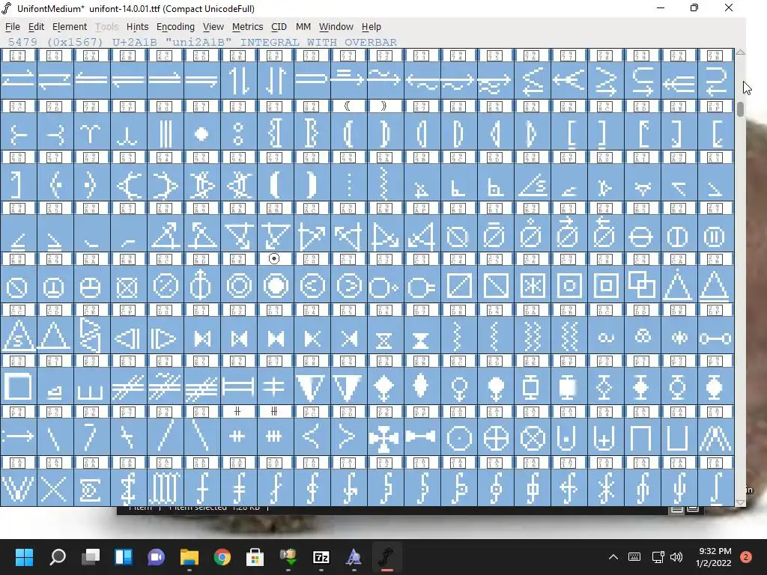Open the volume control in system tray
The image size is (767, 575).
pos(676,557)
